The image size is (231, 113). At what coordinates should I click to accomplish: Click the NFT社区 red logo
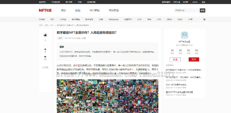click(x=45, y=10)
